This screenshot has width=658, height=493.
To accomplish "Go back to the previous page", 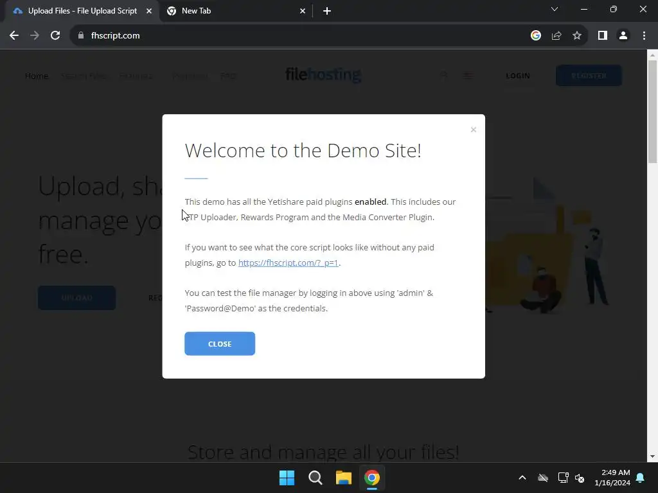I will tap(14, 36).
